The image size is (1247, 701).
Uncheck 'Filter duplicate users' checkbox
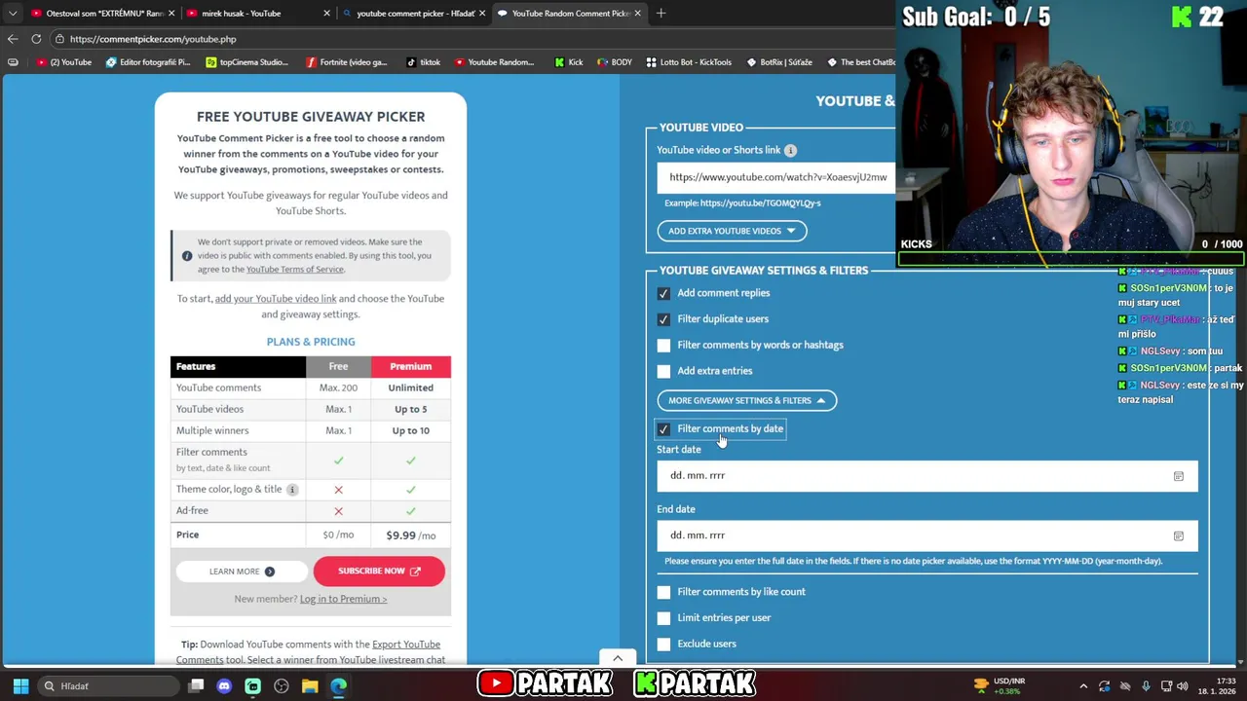click(663, 319)
